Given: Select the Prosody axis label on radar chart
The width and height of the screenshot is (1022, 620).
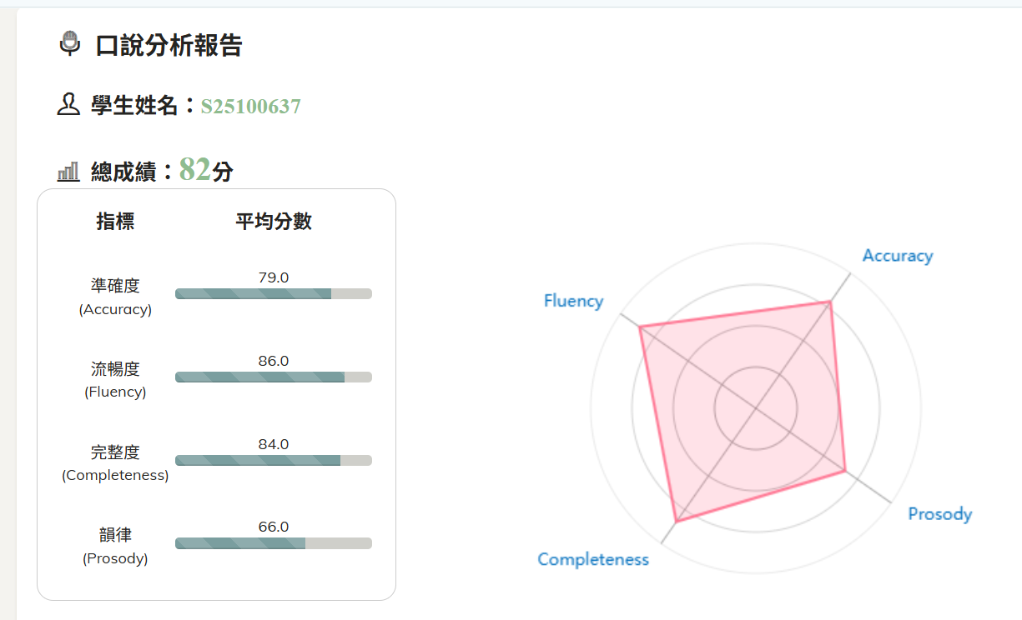Looking at the screenshot, I should pos(939,513).
